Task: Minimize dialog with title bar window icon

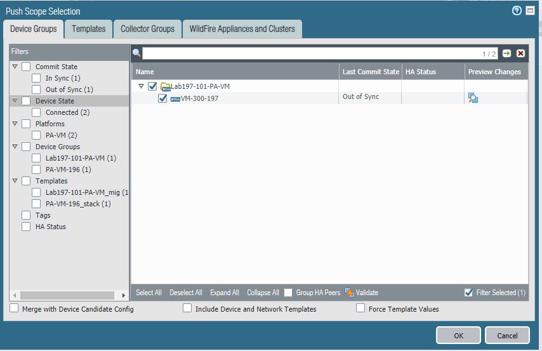Action: [x=530, y=11]
